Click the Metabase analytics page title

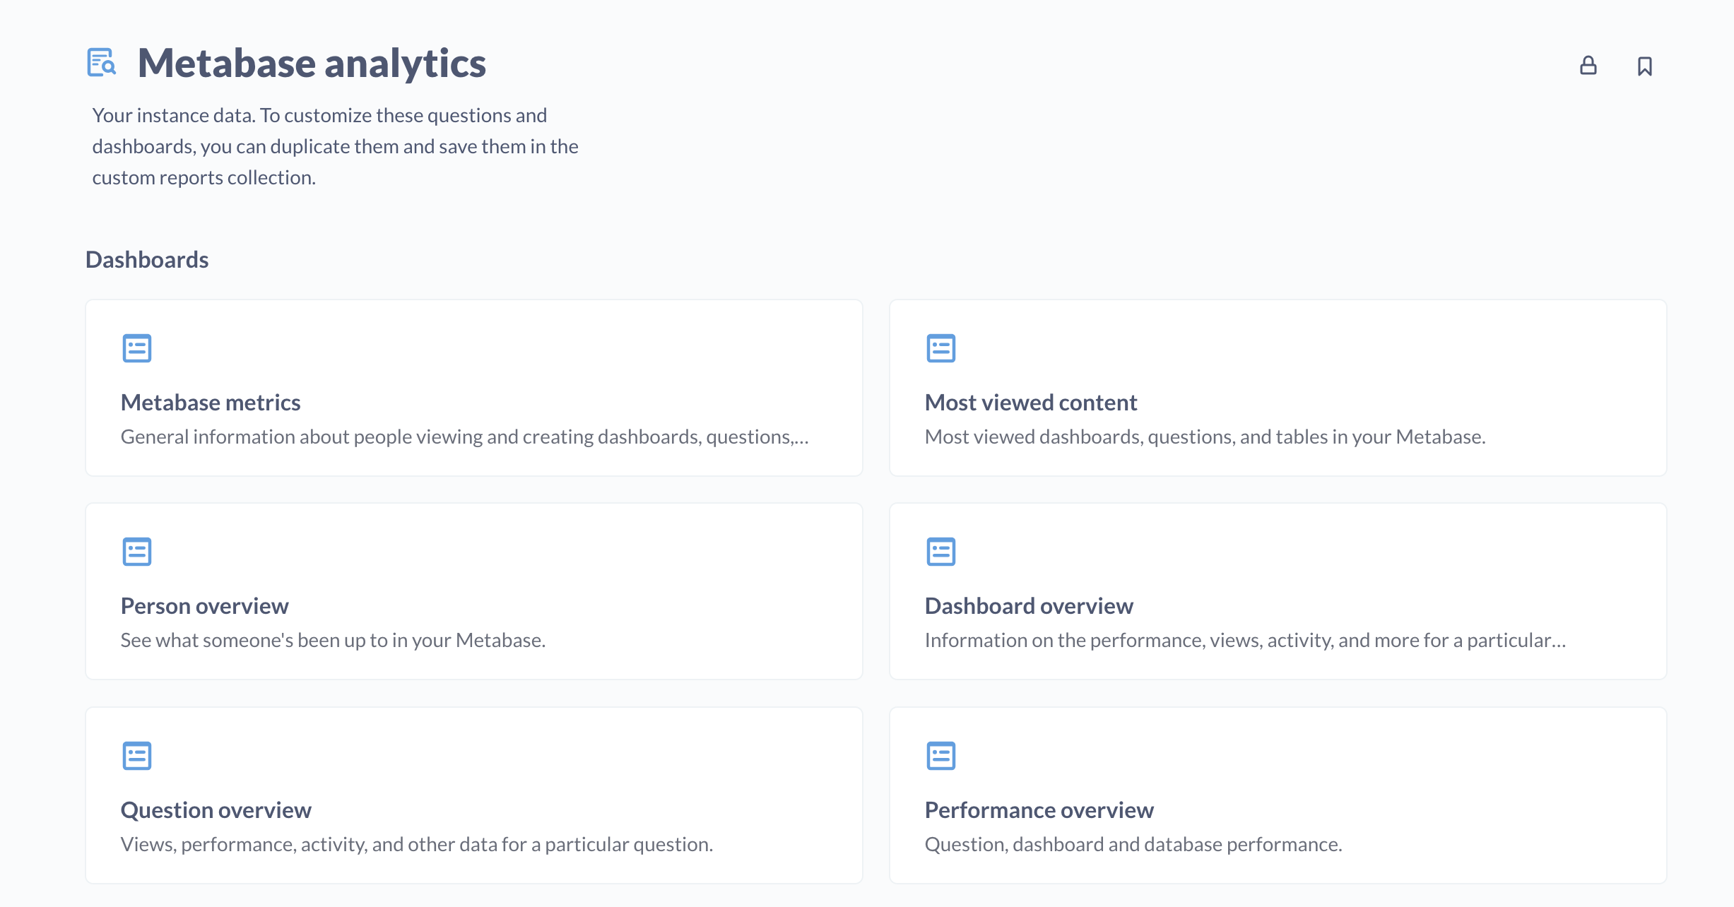coord(312,63)
